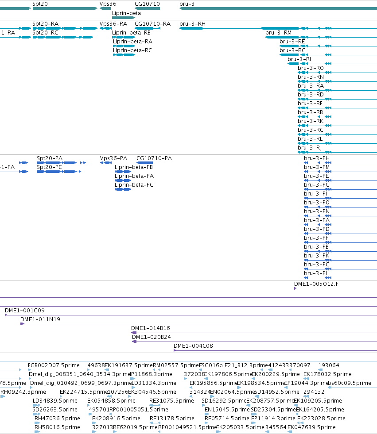This screenshot has height=434, width=377.
Task: Click the Spt20-PA protein label
Action: 50,158
